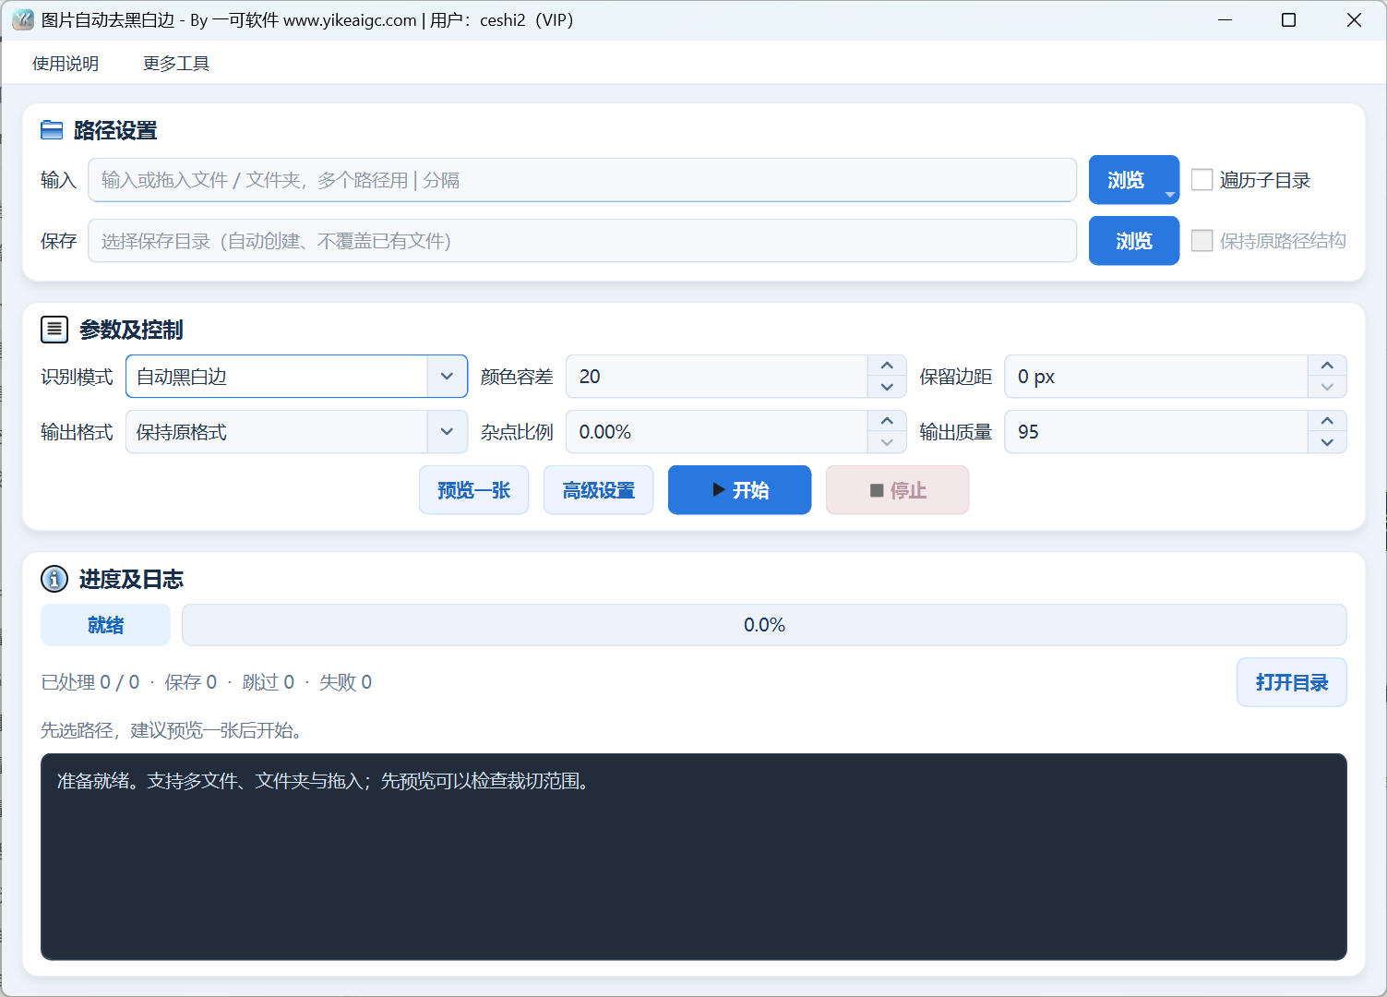Click the hint text 先选路径，建议预览一张后开始。
This screenshot has width=1387, height=997.
coord(173,730)
